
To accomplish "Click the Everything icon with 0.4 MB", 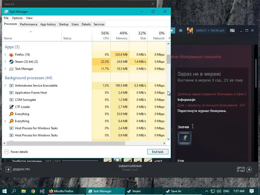I will [11, 121].
